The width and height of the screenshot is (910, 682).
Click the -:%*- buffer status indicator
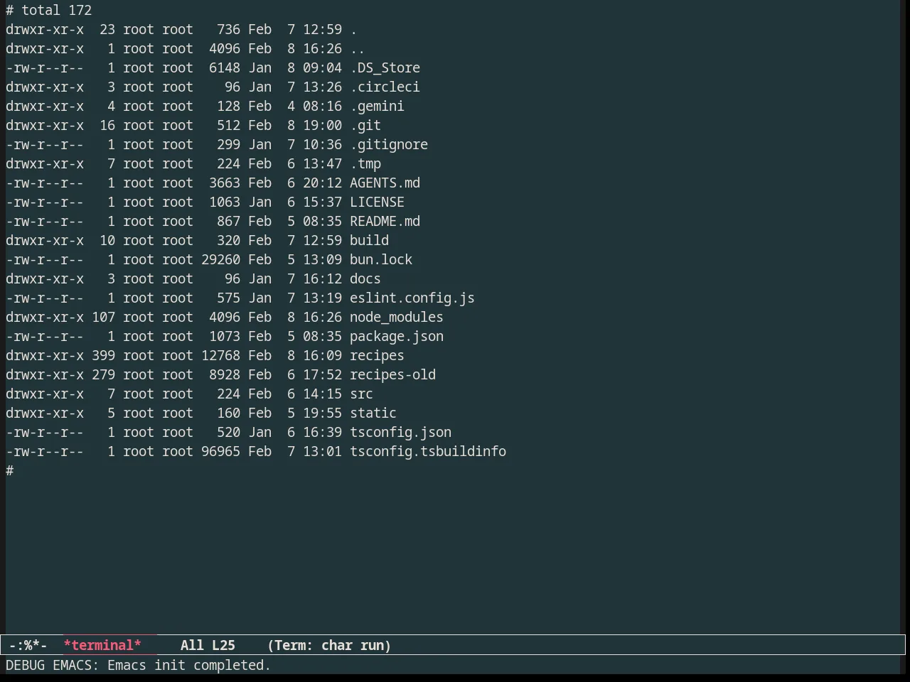[28, 645]
